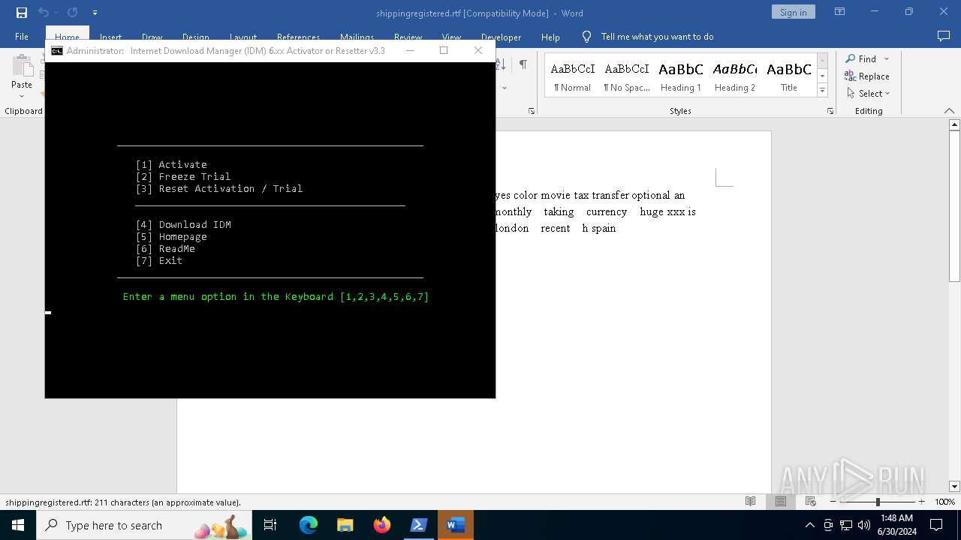Click the zoom in plus button
The width and height of the screenshot is (961, 540).
click(x=921, y=502)
